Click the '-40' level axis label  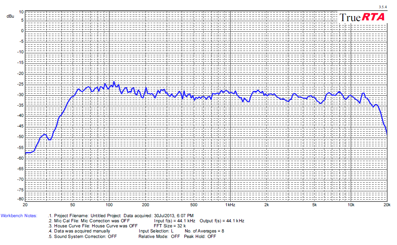coord(20,115)
